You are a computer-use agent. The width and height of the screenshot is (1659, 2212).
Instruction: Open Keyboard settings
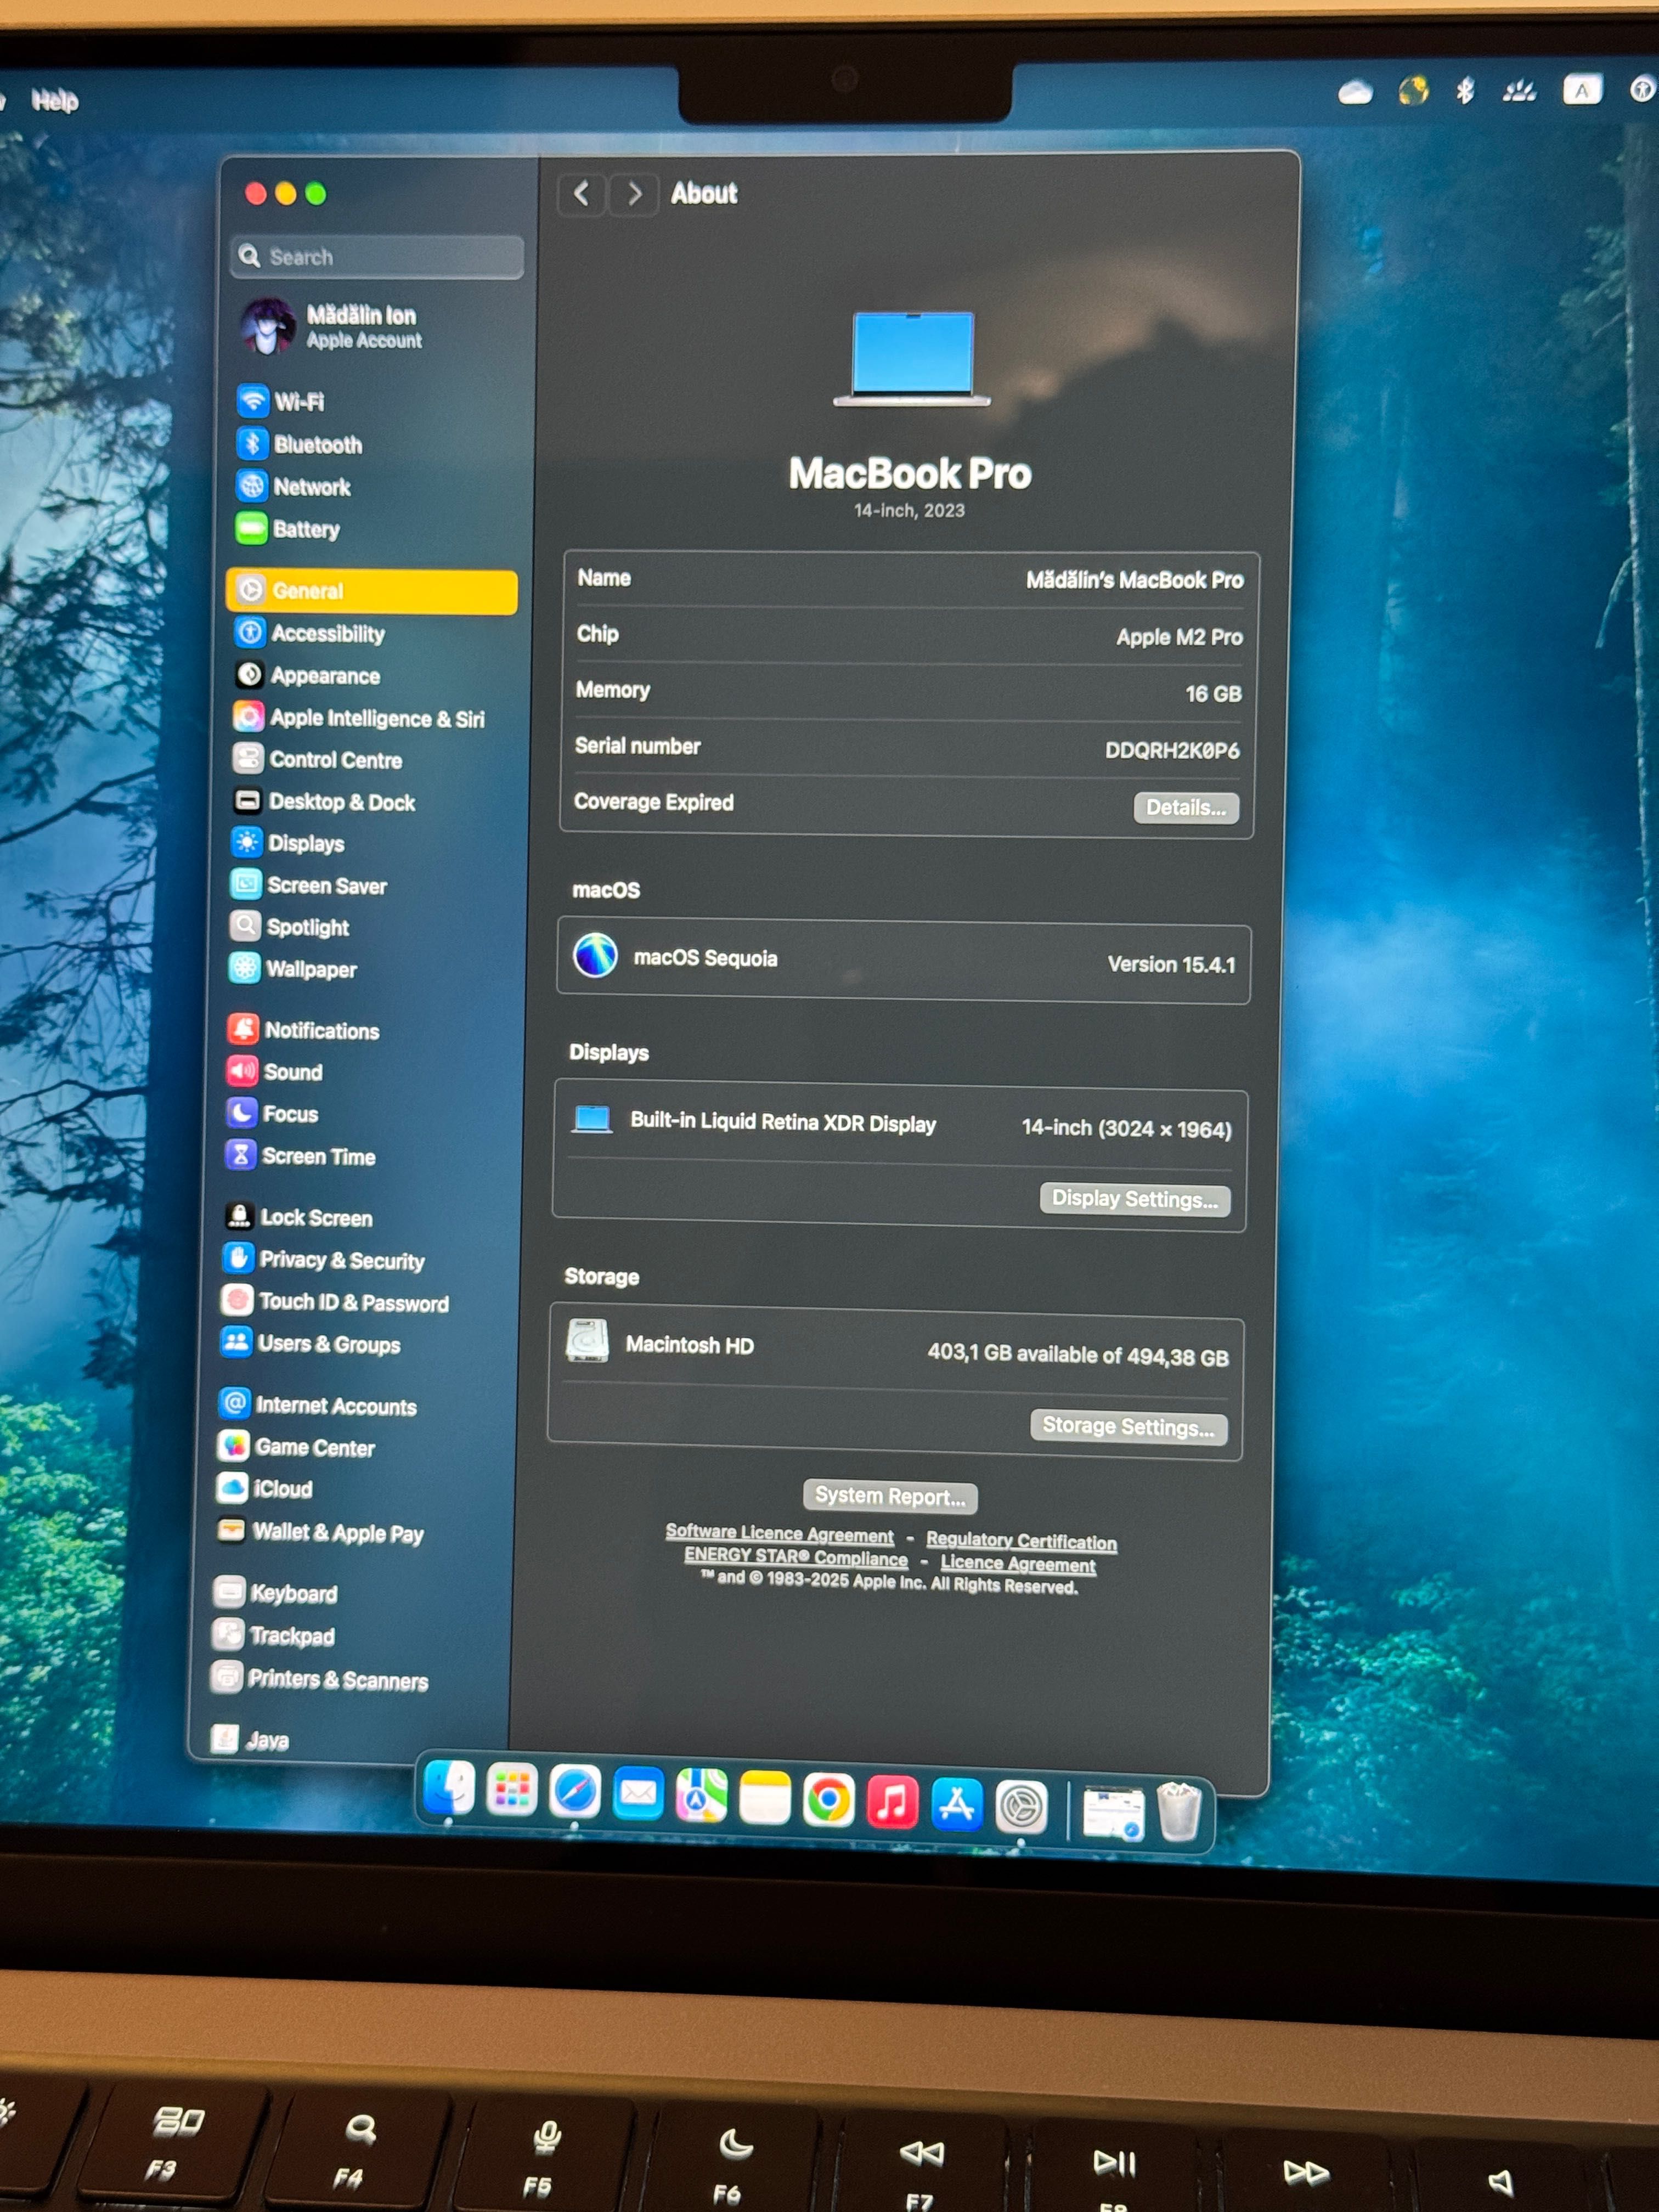tap(277, 1593)
